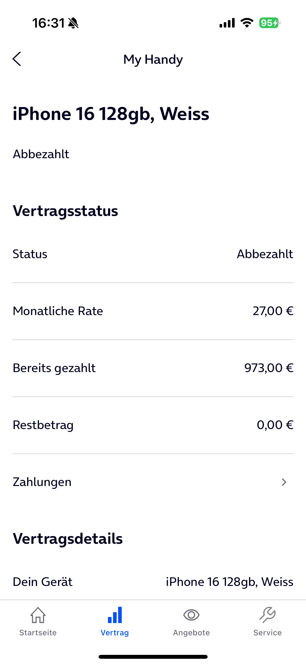Tap the Angebote eye icon

191,615
